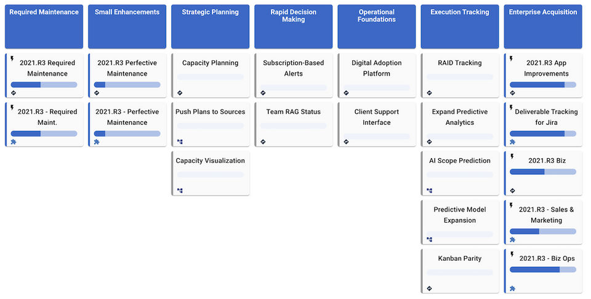The image size is (591, 299).
Task: Click the diamond icon on Team RAG Status card
Action: coord(263,142)
